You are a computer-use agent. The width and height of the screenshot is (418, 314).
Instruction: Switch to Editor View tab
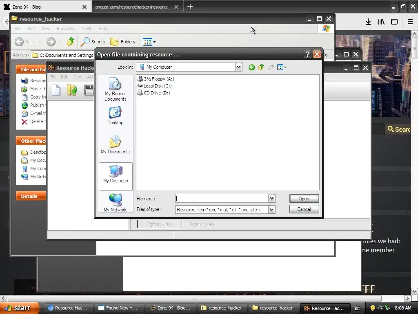point(160,224)
